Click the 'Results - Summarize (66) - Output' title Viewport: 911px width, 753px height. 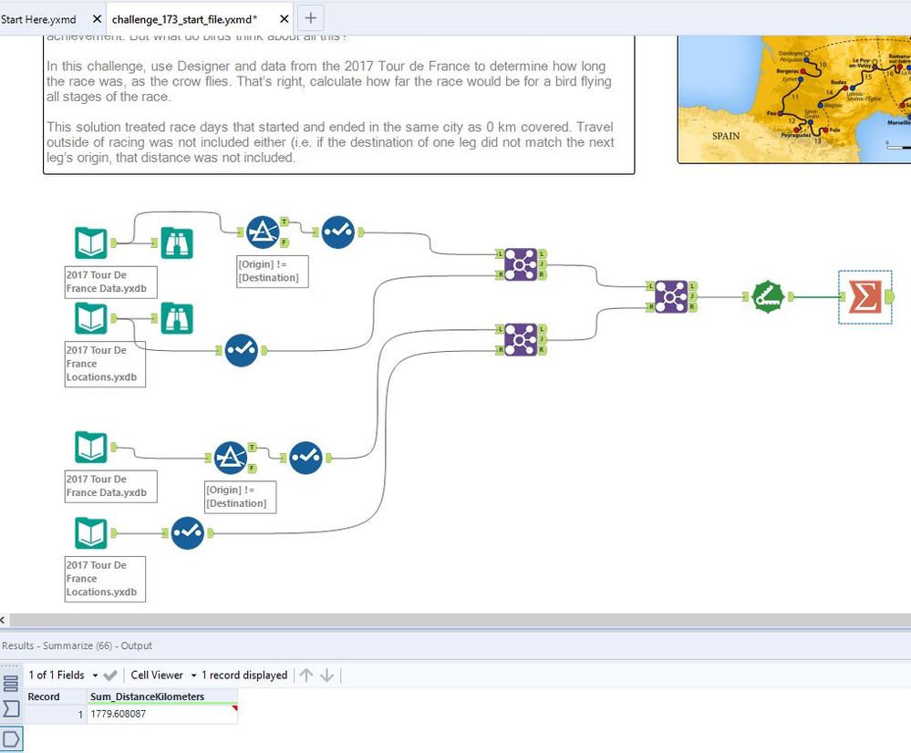77,645
